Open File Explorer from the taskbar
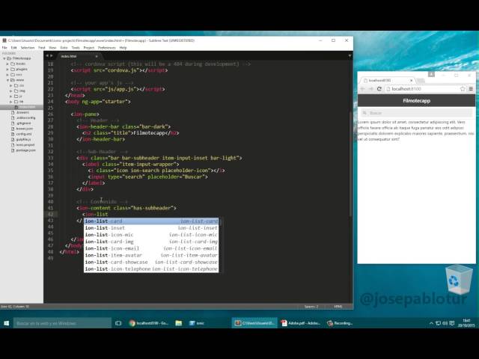The height and width of the screenshot is (359, 479). [x=179, y=323]
